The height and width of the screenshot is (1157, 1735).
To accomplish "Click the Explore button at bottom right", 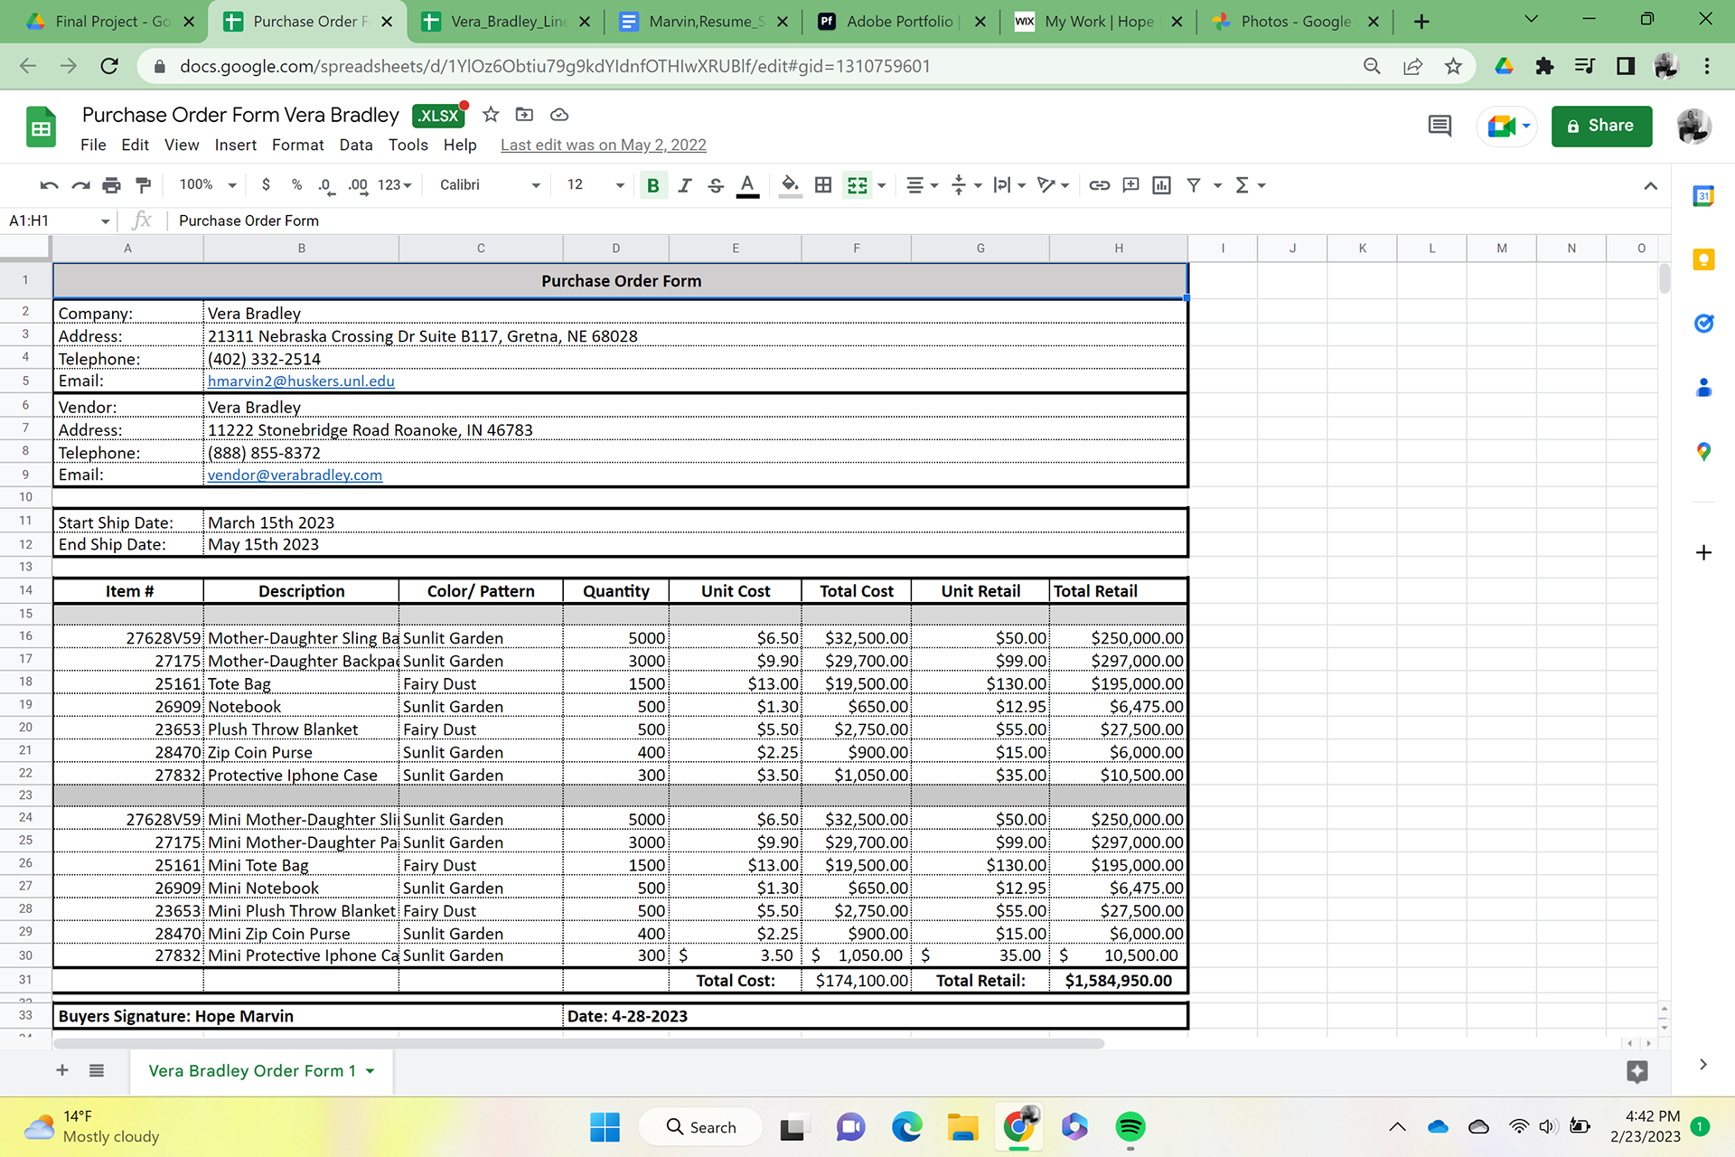I will click(1637, 1072).
